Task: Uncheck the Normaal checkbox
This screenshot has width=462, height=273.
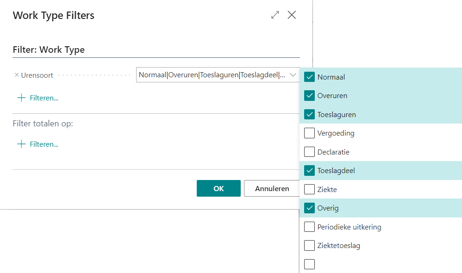Action: pos(309,77)
